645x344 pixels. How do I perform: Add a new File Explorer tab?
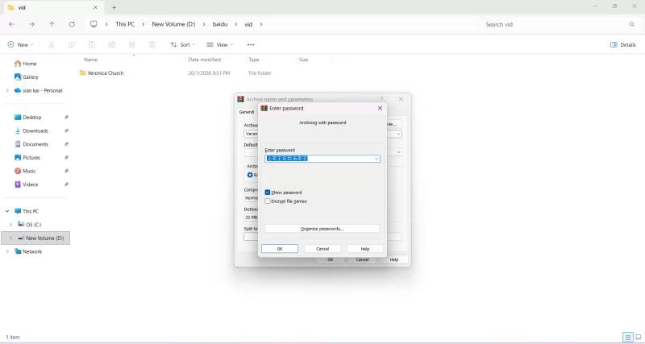pyautogui.click(x=114, y=7)
